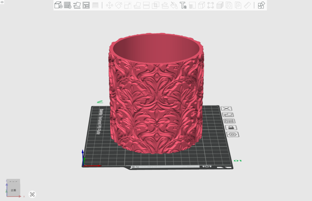Open the Text shape tool
312x201 pixels.
pos(183,5)
